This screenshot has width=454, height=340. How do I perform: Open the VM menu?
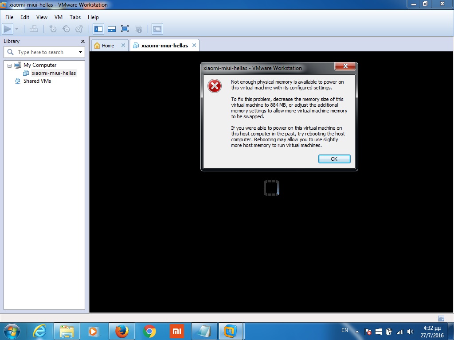(58, 17)
